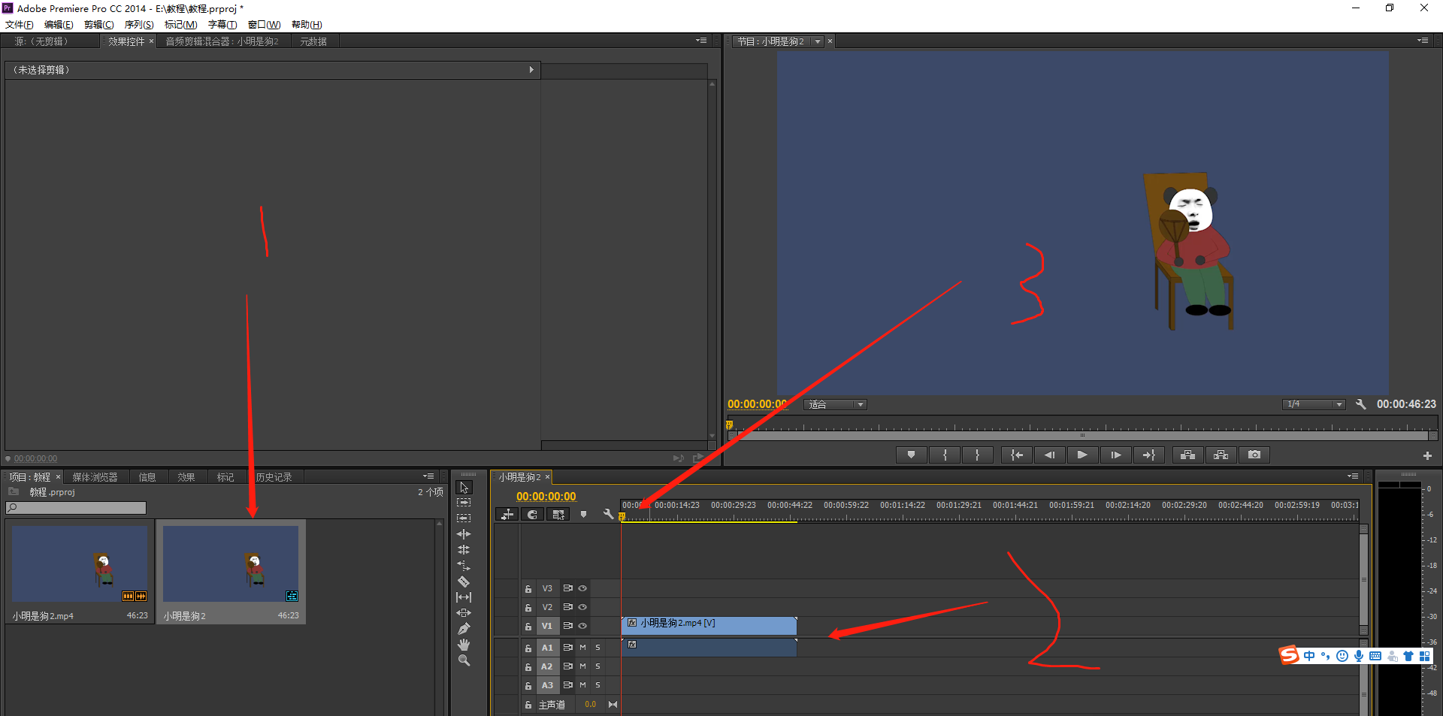This screenshot has width=1443, height=716.
Task: Open the zoom level 适合 dropdown
Action: click(x=835, y=404)
